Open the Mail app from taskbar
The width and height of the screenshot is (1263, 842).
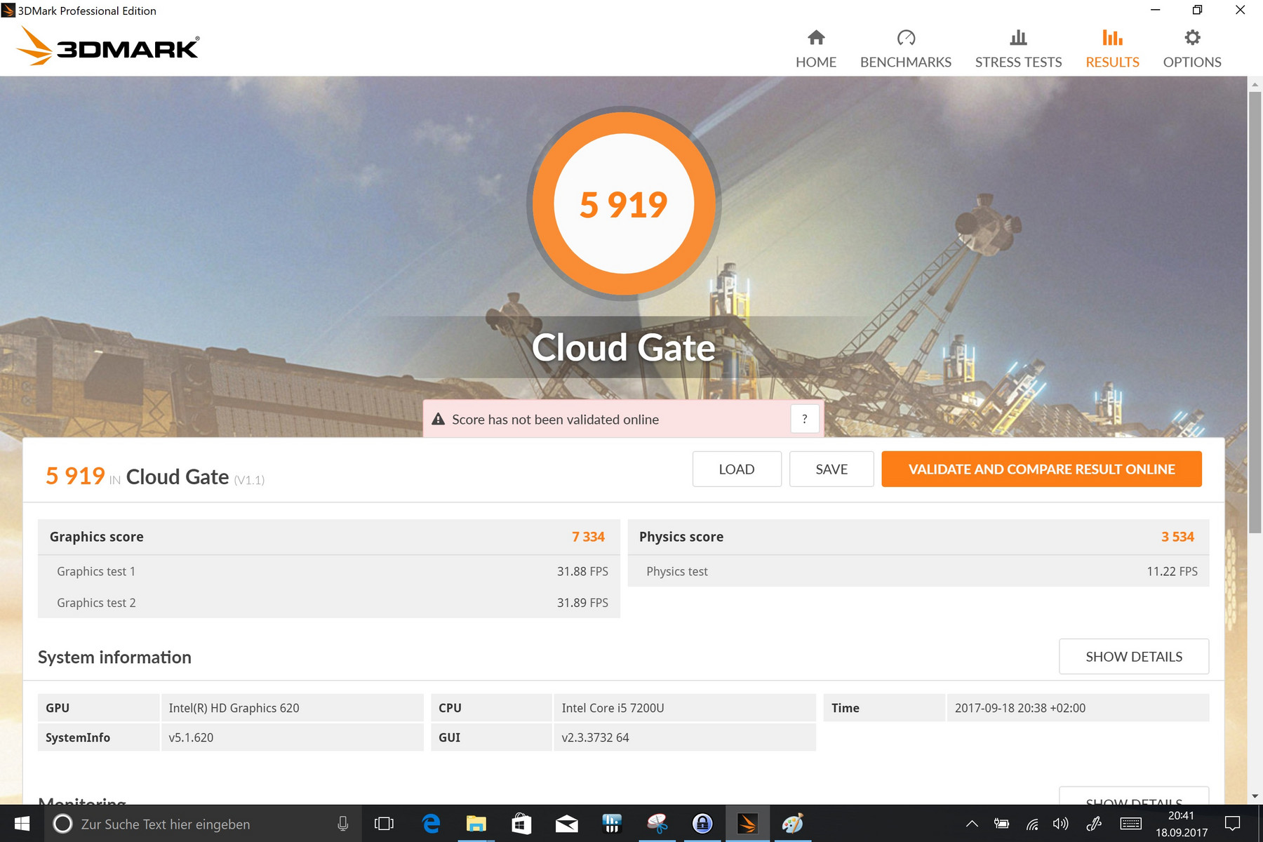point(566,824)
